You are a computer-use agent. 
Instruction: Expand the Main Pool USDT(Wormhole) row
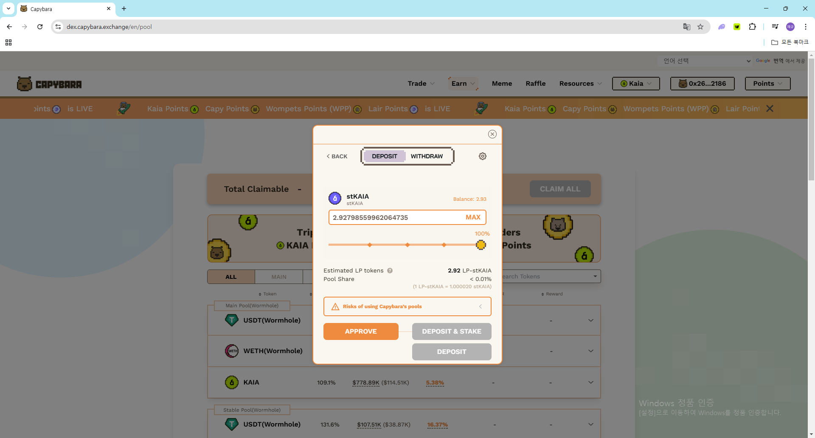[591, 320]
